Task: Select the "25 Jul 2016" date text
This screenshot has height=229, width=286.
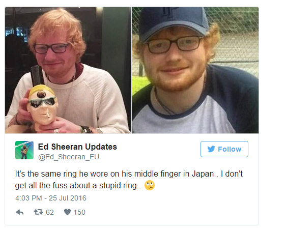Action: coord(68,198)
